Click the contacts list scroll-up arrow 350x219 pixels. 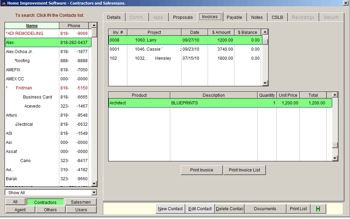click(x=94, y=25)
